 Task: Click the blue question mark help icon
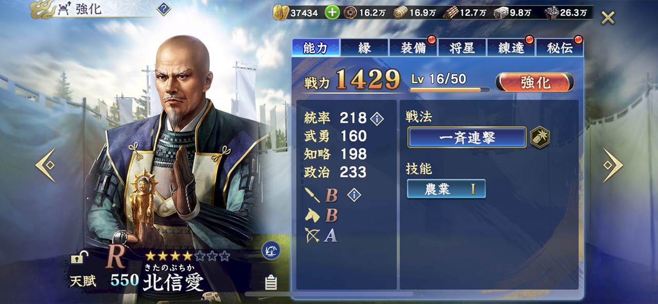point(163,9)
